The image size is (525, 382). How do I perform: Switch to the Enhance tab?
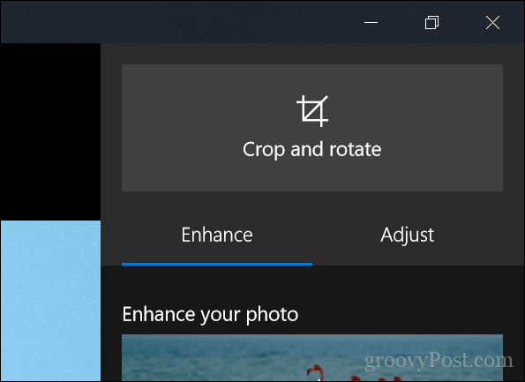click(x=217, y=235)
